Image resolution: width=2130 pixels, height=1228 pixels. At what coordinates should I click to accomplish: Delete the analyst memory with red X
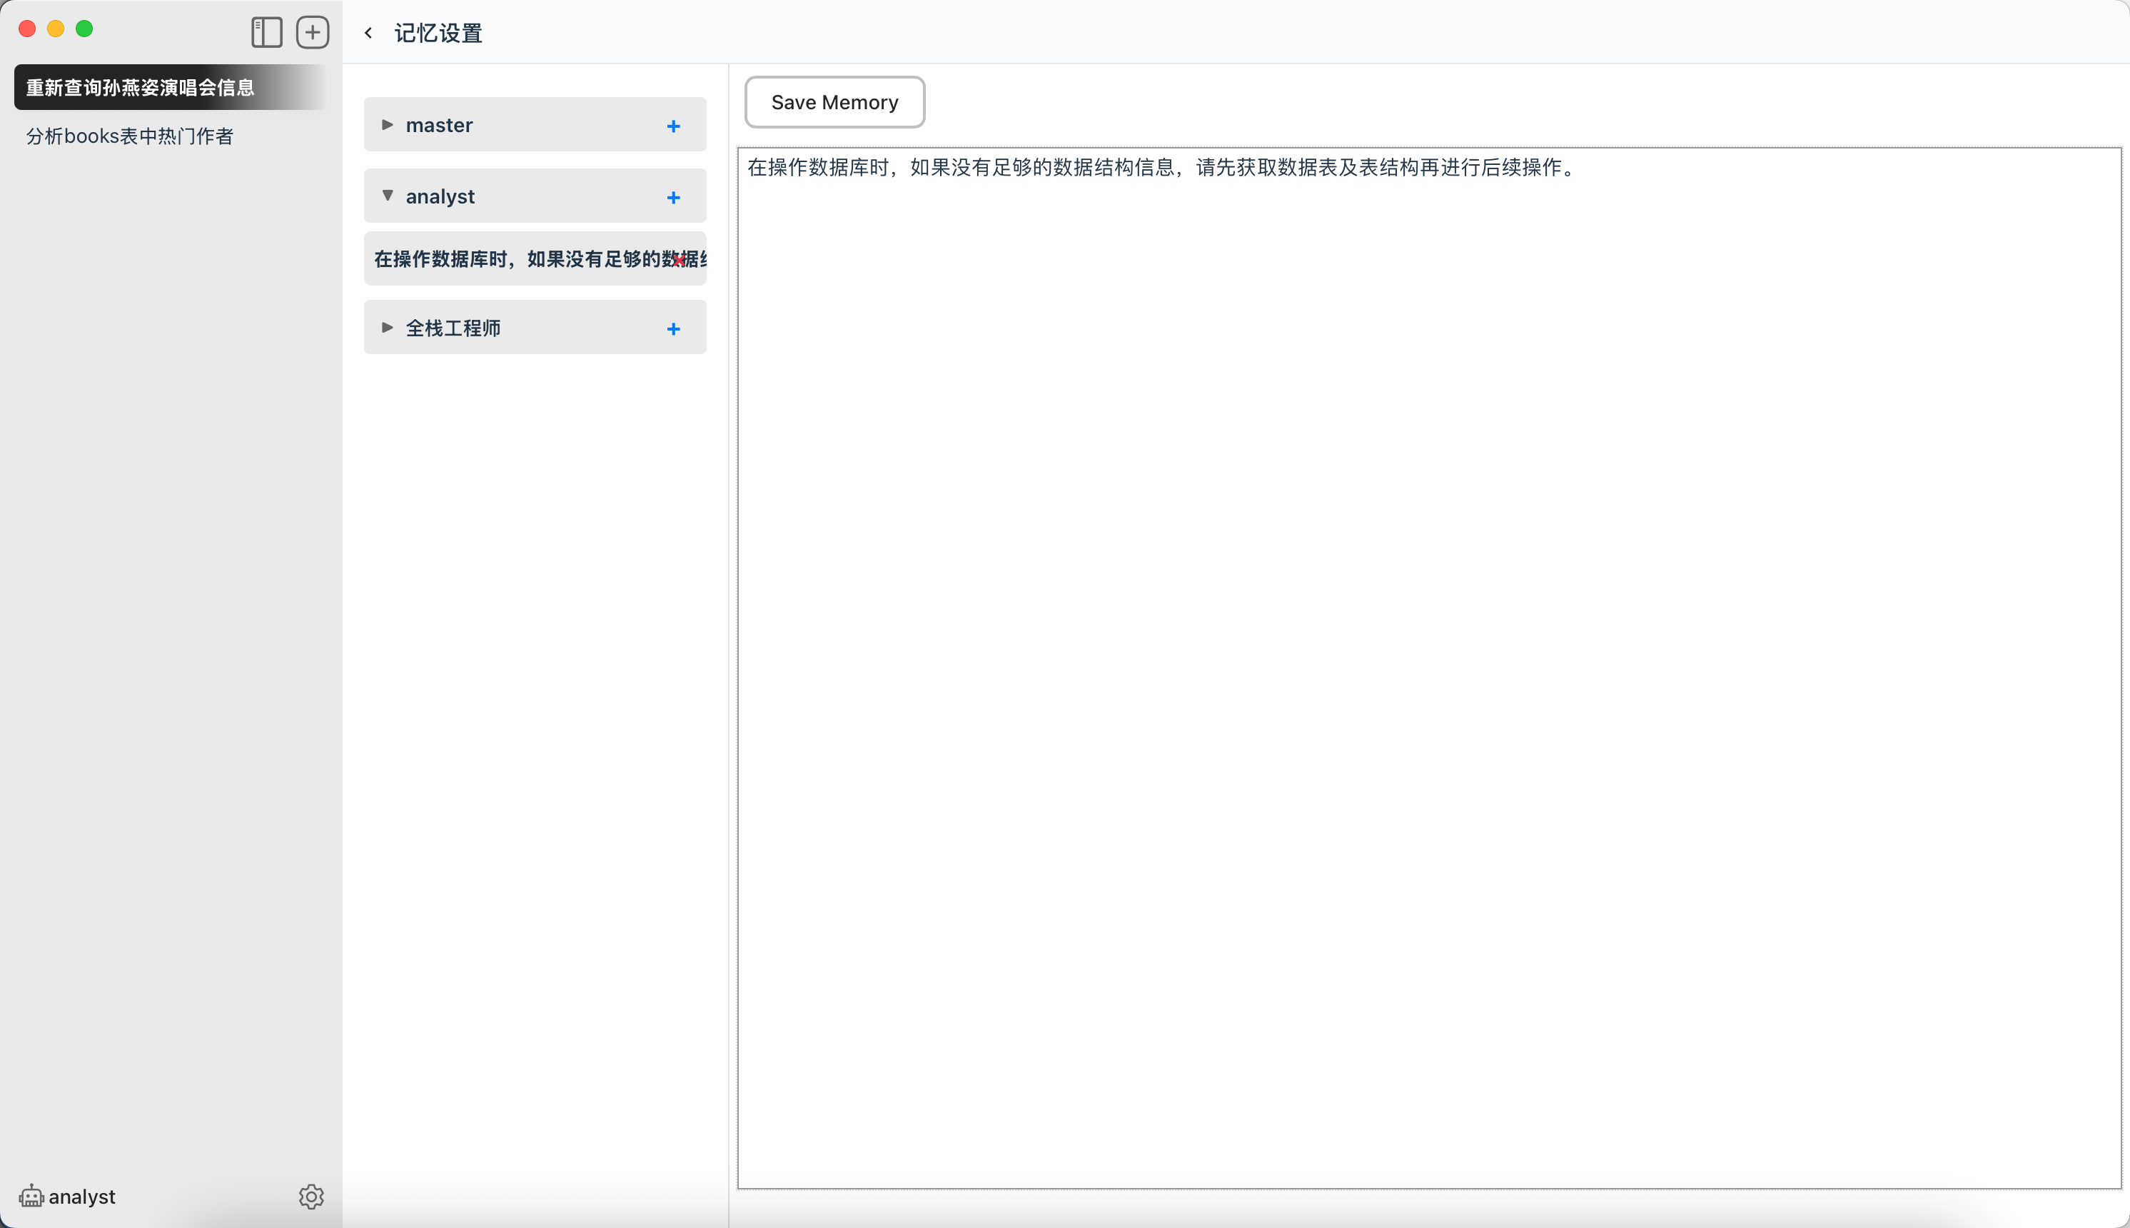(679, 260)
